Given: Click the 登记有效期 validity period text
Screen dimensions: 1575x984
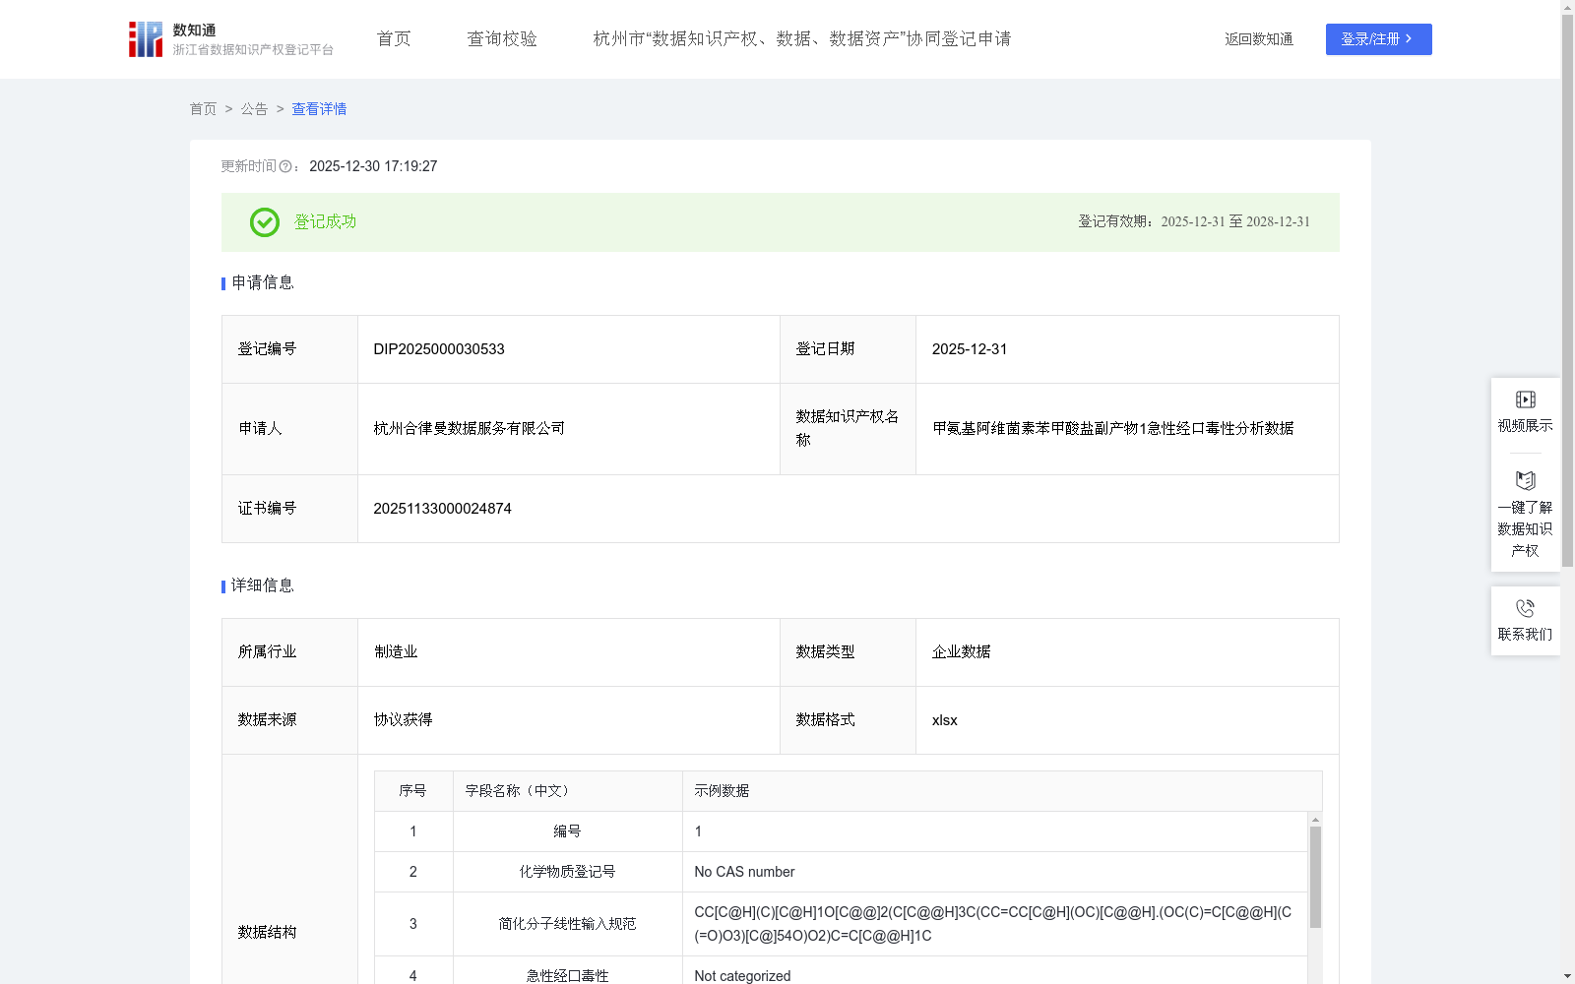Looking at the screenshot, I should [x=1194, y=222].
